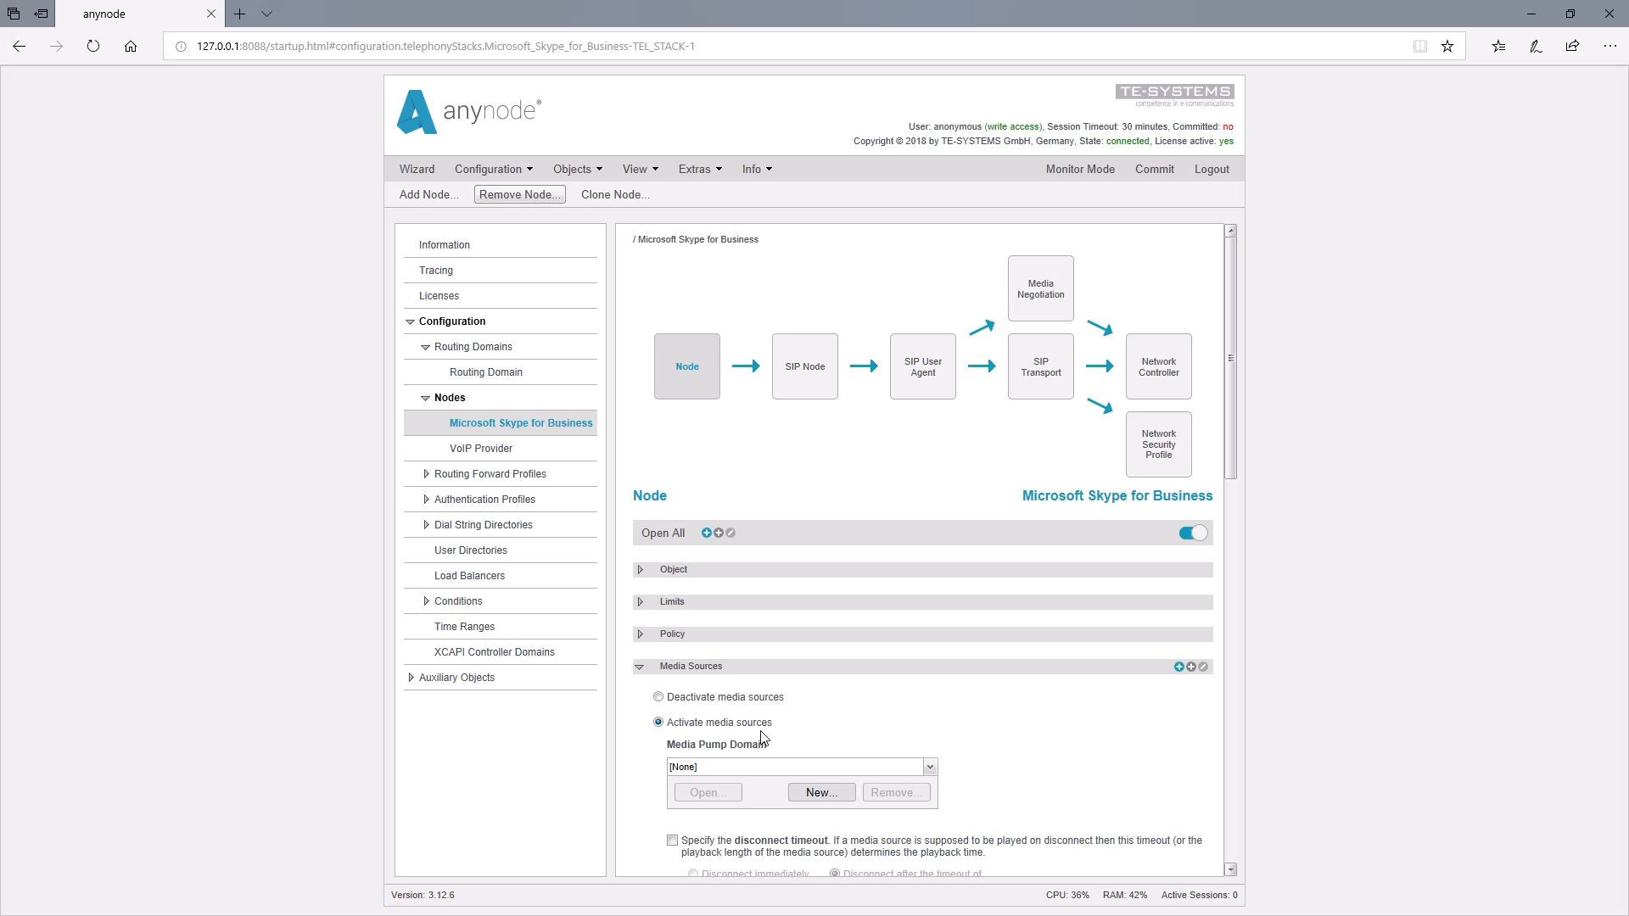Open the Info menu
The width and height of the screenshot is (1629, 916).
pos(757,169)
